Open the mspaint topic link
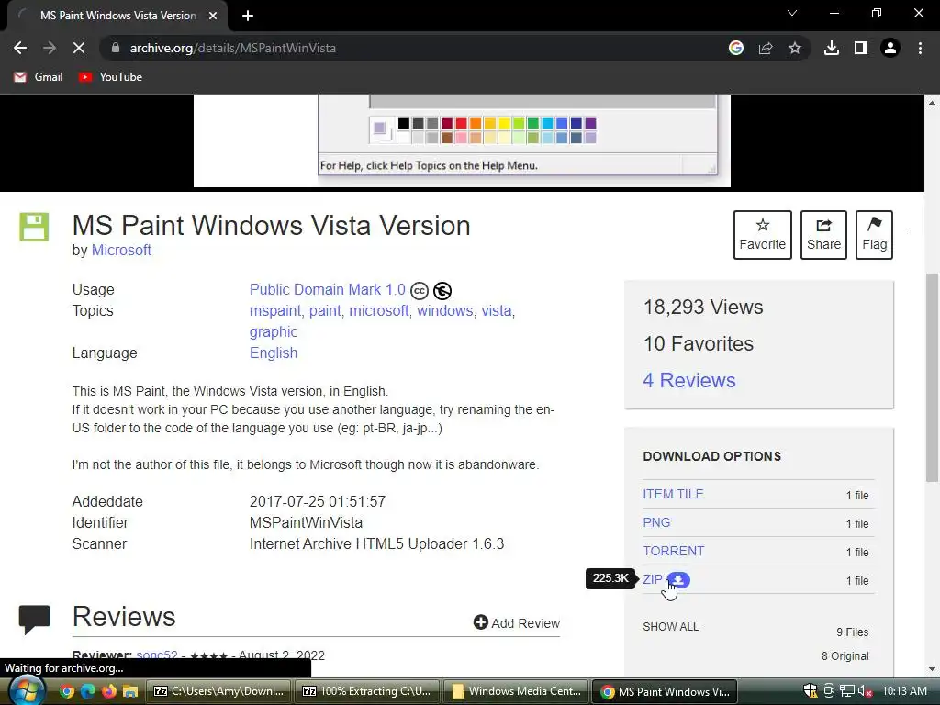Screen dimensions: 940x705 pos(275,310)
